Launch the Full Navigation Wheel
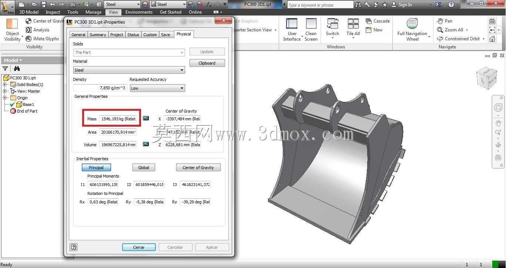506x268 pixels. tap(412, 30)
